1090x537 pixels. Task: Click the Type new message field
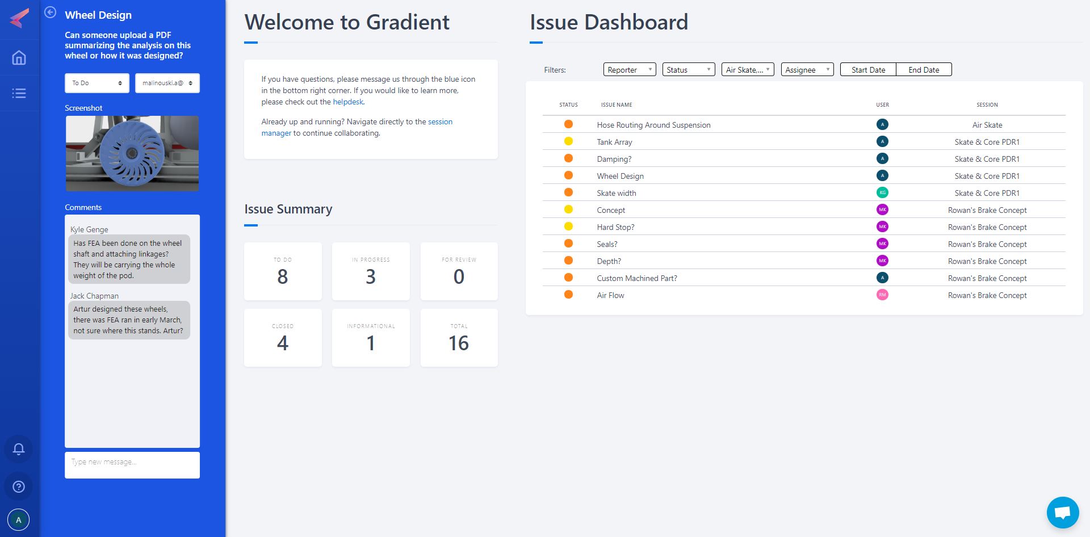pyautogui.click(x=132, y=464)
